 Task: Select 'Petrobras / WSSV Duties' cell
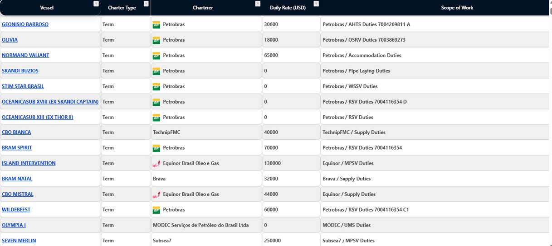pos(436,86)
